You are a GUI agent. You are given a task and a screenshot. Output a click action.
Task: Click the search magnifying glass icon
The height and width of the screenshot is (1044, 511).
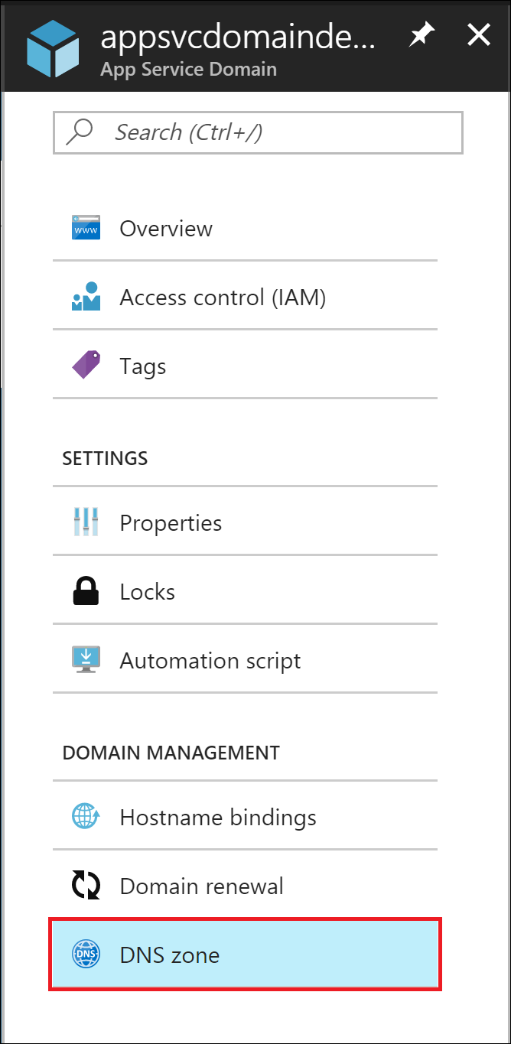coord(79,132)
